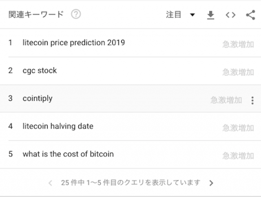Screen dimensions: 261x197
Task: Expand the 注目 sort dropdown arrow
Action: [x=192, y=15]
